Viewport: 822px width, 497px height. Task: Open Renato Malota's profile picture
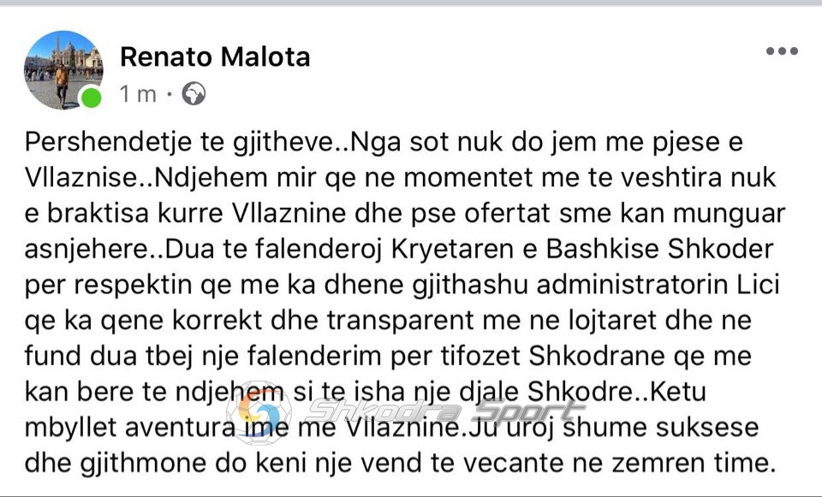(x=63, y=69)
